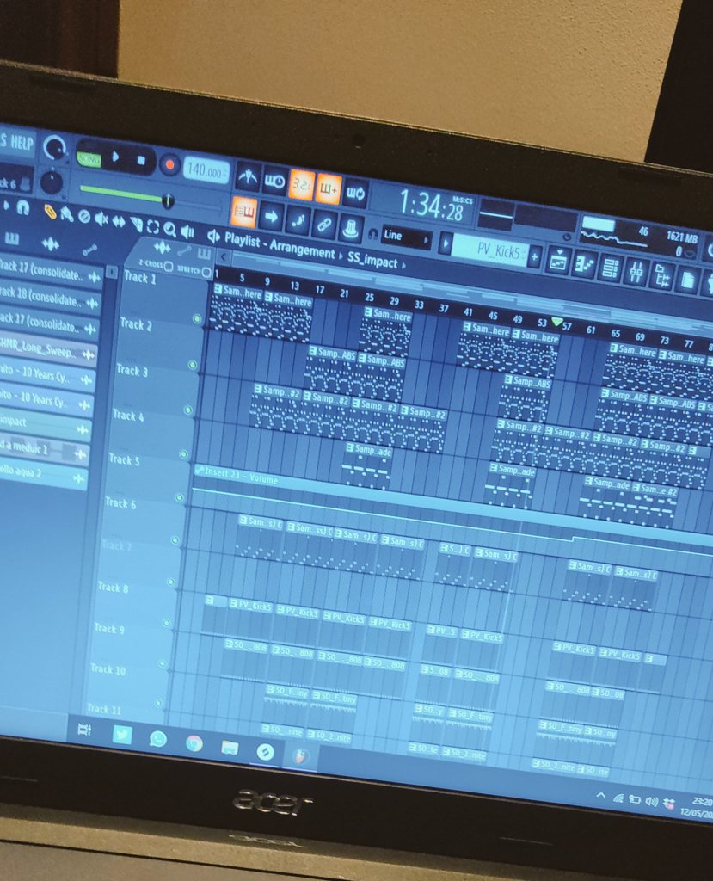Viewport: 713px width, 881px height.
Task: Toggle step editing mode button
Action: (298, 219)
